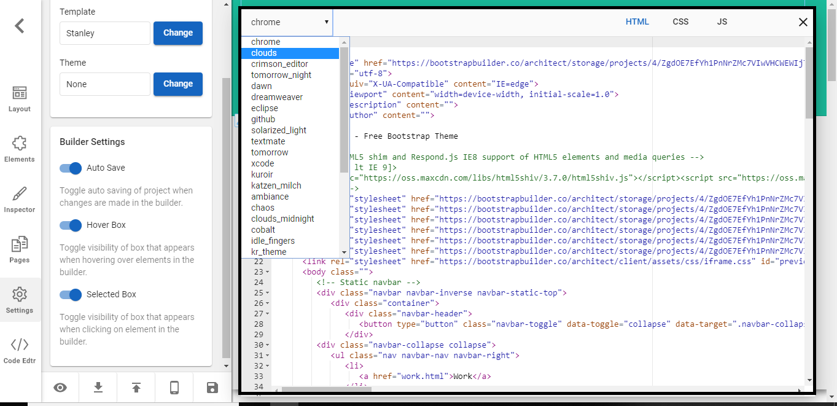Open the editor theme dropdown showing chrome
Image resolution: width=837 pixels, height=406 pixels.
point(287,22)
